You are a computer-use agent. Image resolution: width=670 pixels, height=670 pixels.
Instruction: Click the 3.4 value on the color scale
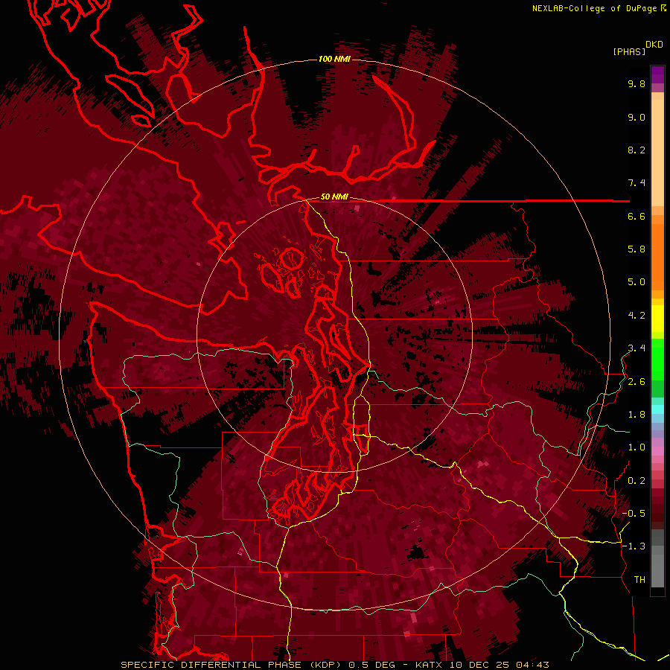(636, 348)
